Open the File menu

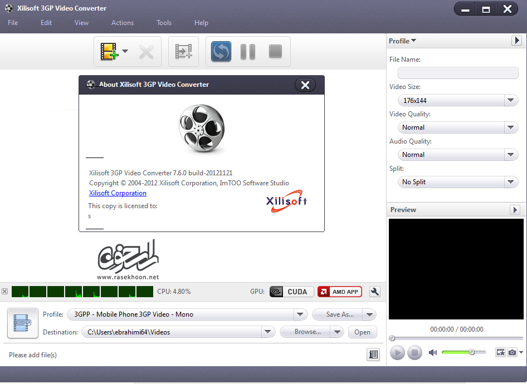click(x=13, y=23)
